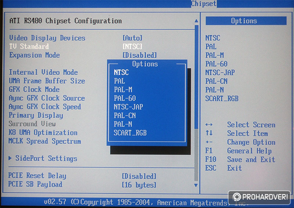Click the left-right arrows Select Screen icon

tap(209, 125)
